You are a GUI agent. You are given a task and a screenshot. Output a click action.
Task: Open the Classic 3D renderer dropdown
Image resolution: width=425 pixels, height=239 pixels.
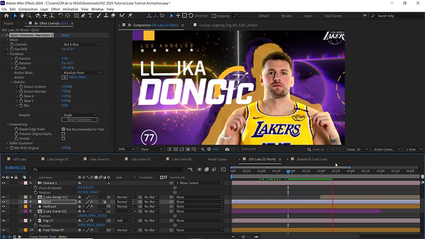(x=357, y=149)
